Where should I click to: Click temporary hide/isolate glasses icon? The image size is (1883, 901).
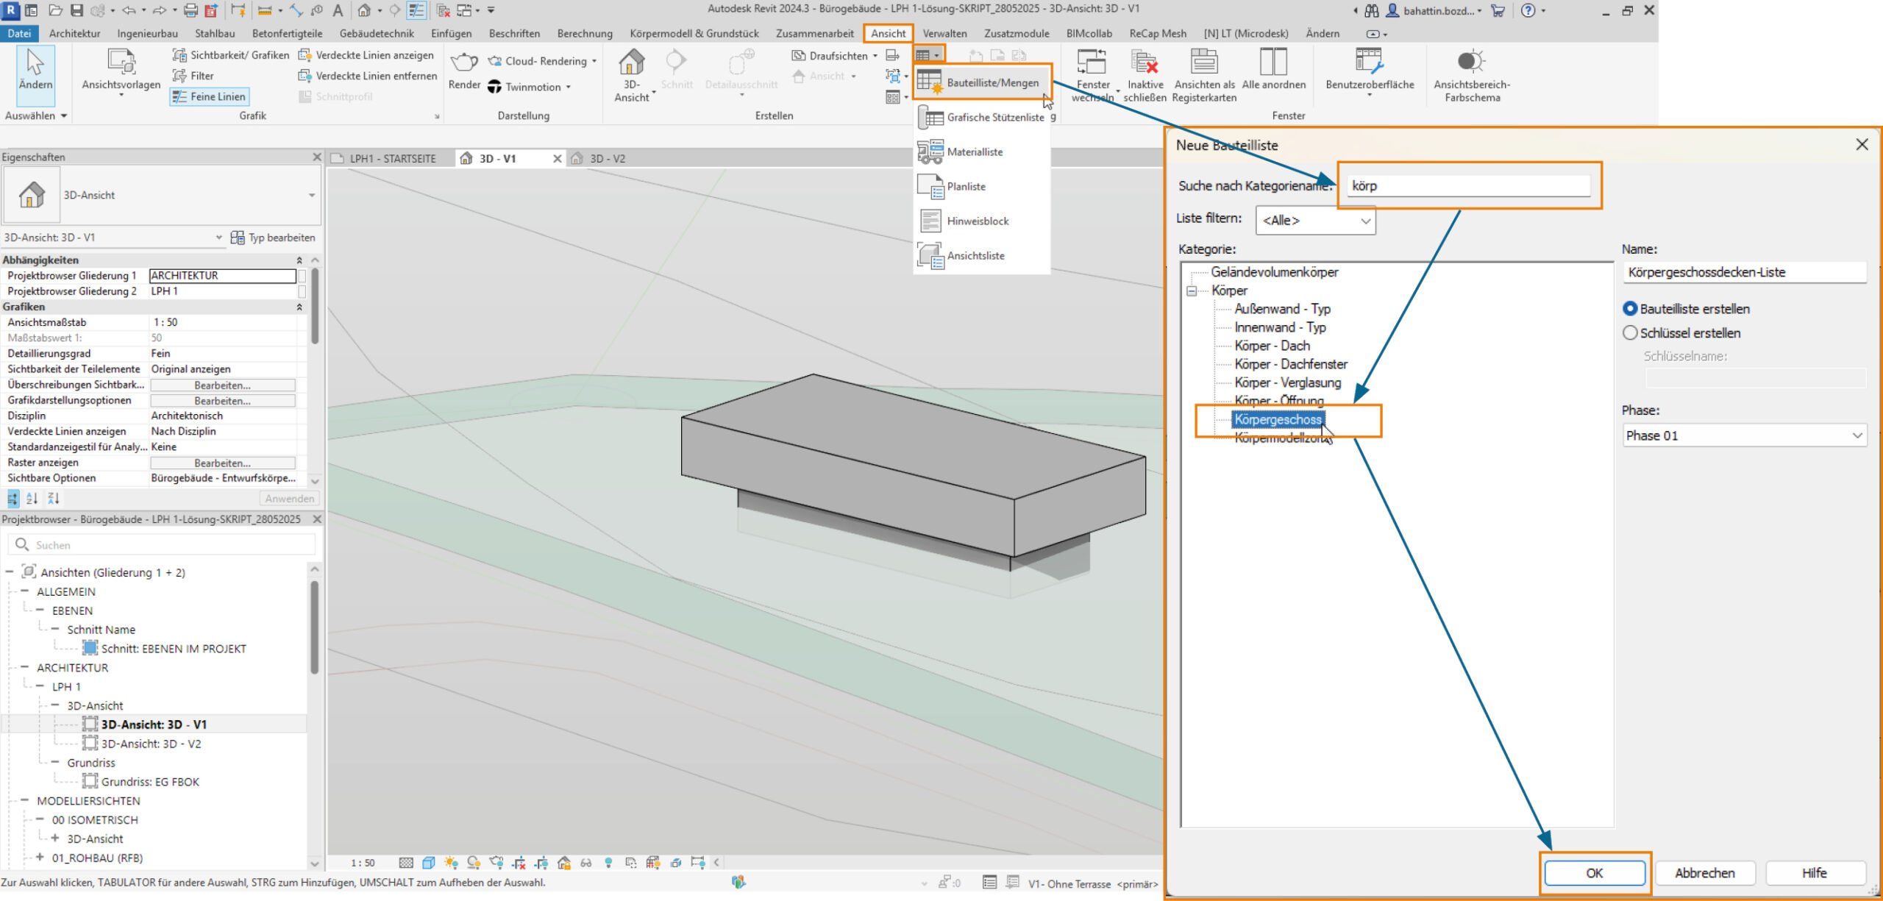click(x=586, y=863)
